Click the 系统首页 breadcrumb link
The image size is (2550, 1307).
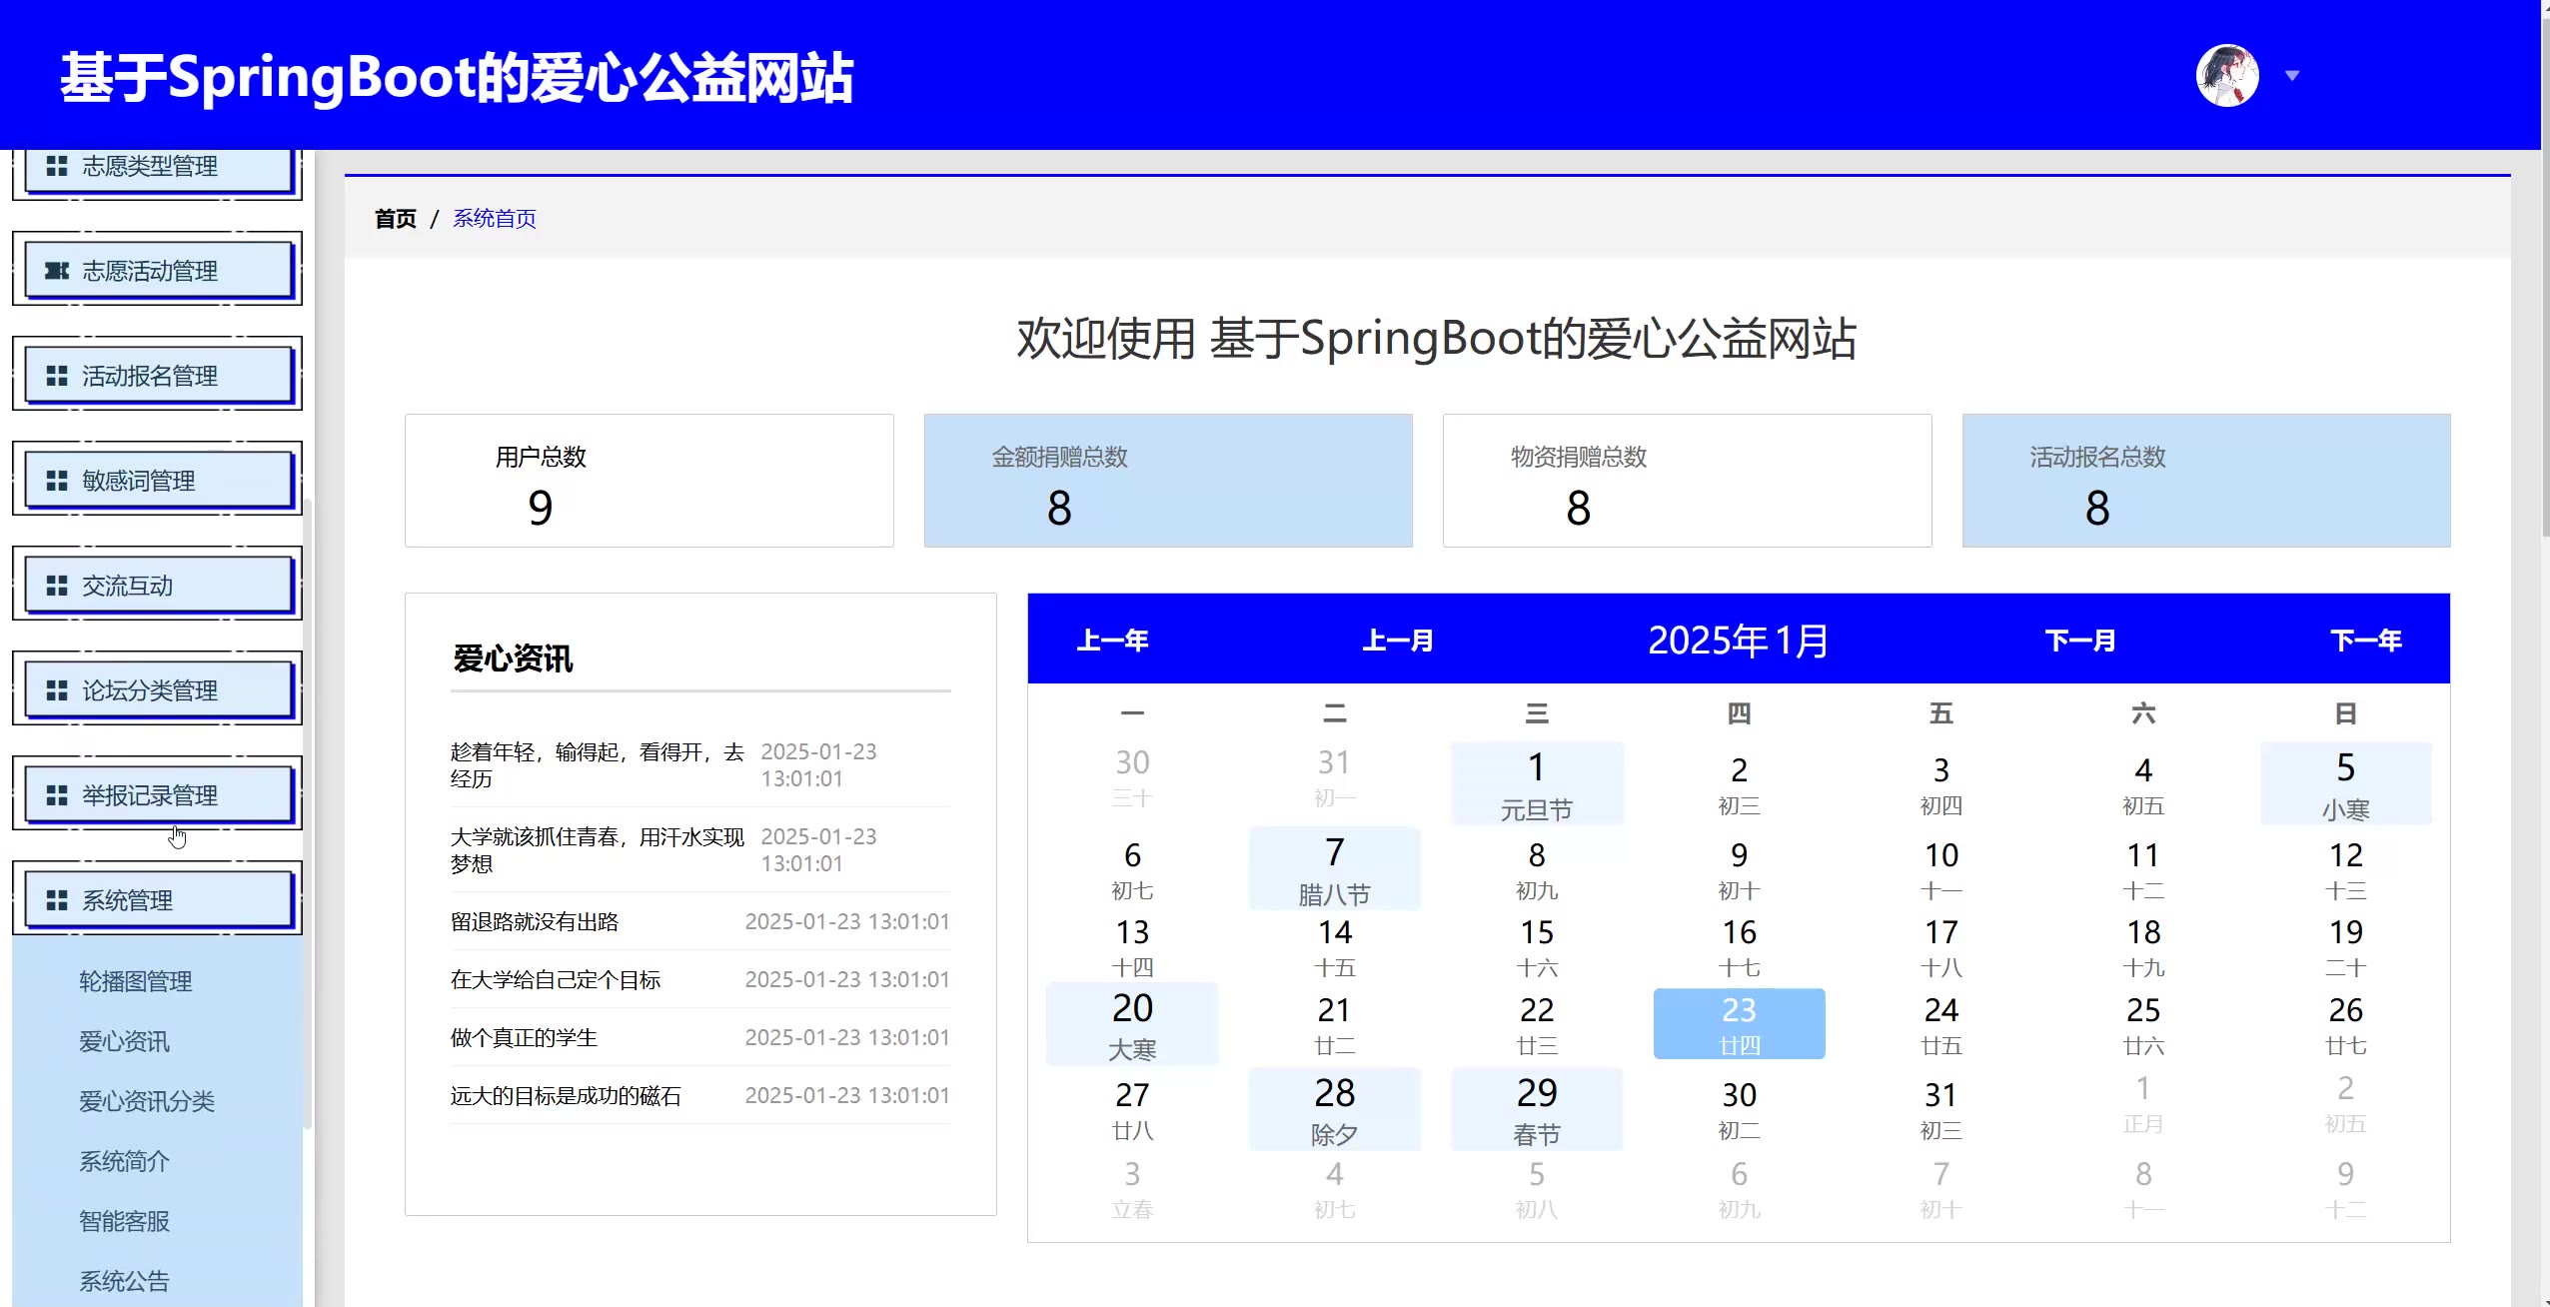495,219
